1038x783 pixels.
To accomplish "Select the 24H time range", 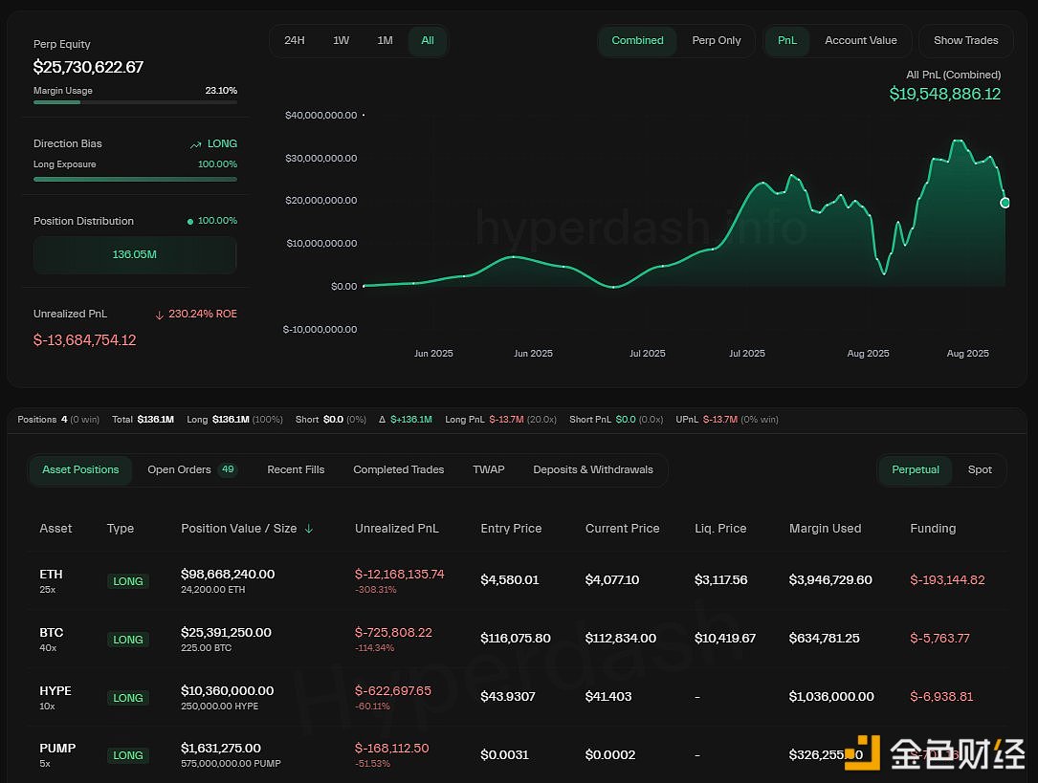I will (295, 40).
